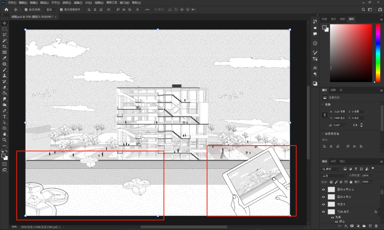Open the auto-select target dropdown '图层'
Viewport: 384px width, 230px height.
tap(51, 10)
